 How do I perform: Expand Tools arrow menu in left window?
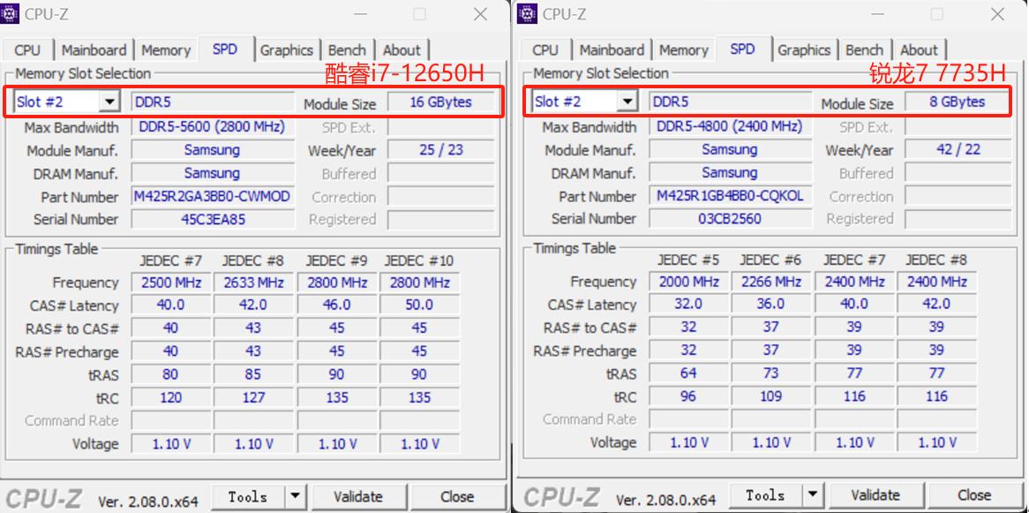(x=296, y=496)
